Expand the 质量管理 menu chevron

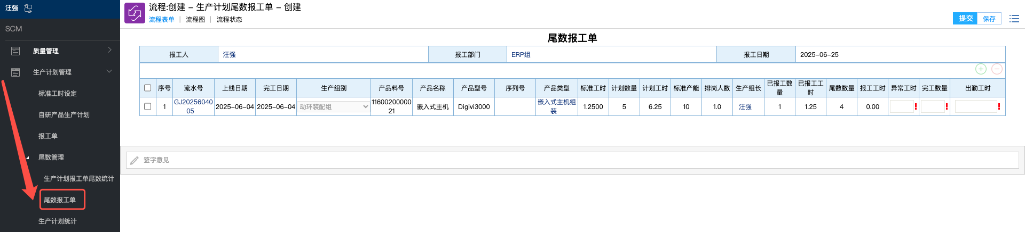[109, 50]
